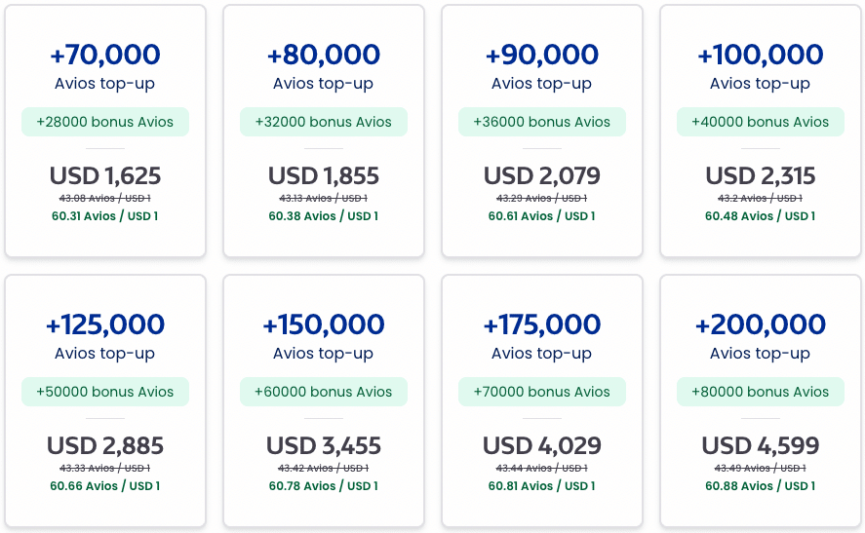
Task: Click the +36000 bonus Avios badge
Action: (542, 122)
